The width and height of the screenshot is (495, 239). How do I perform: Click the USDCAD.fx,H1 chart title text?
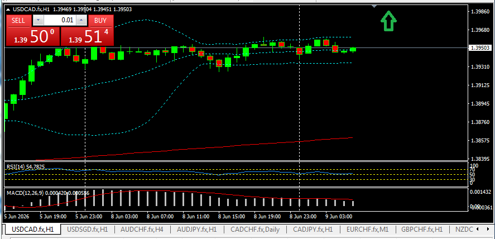click(31, 9)
